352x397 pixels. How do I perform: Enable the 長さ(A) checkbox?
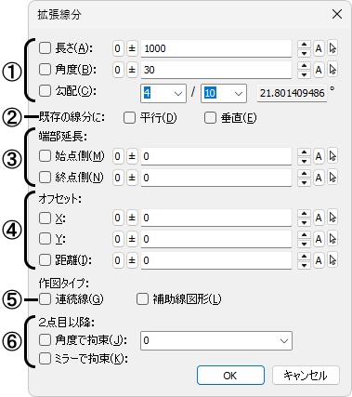click(x=45, y=48)
